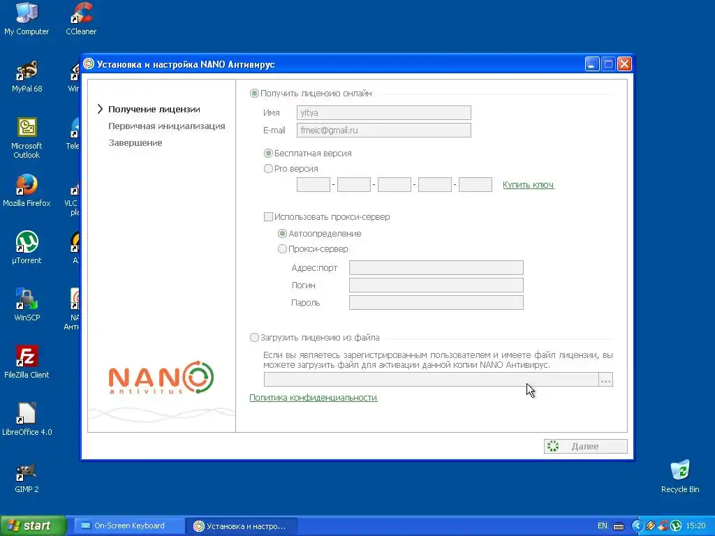
Task: Launch FileZilla Client desktop icon
Action: tap(27, 362)
